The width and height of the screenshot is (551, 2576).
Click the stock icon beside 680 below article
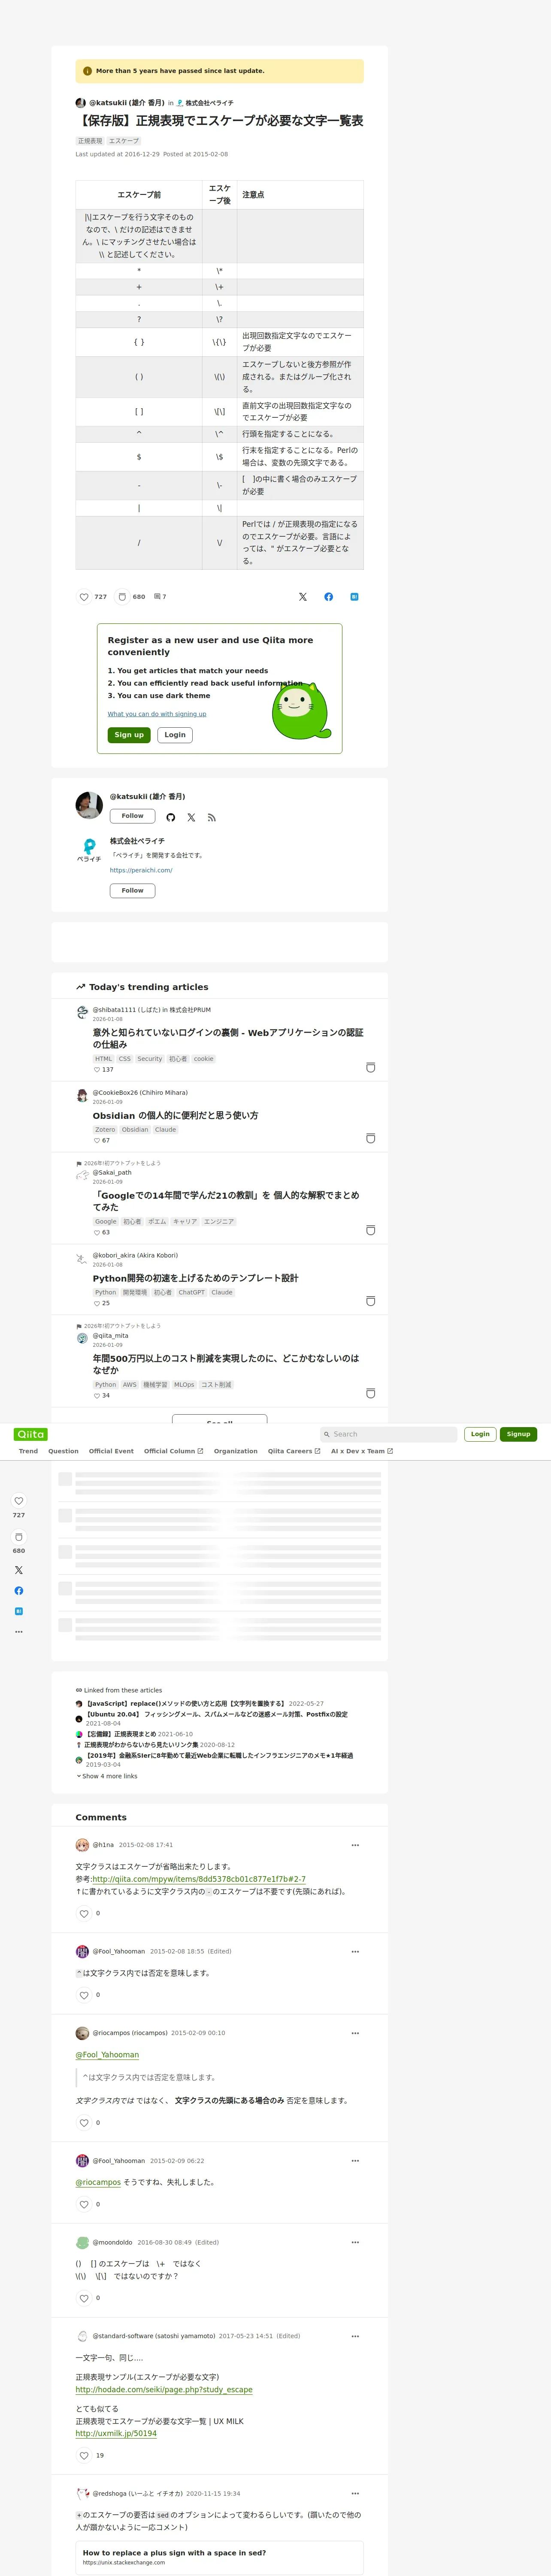122,597
